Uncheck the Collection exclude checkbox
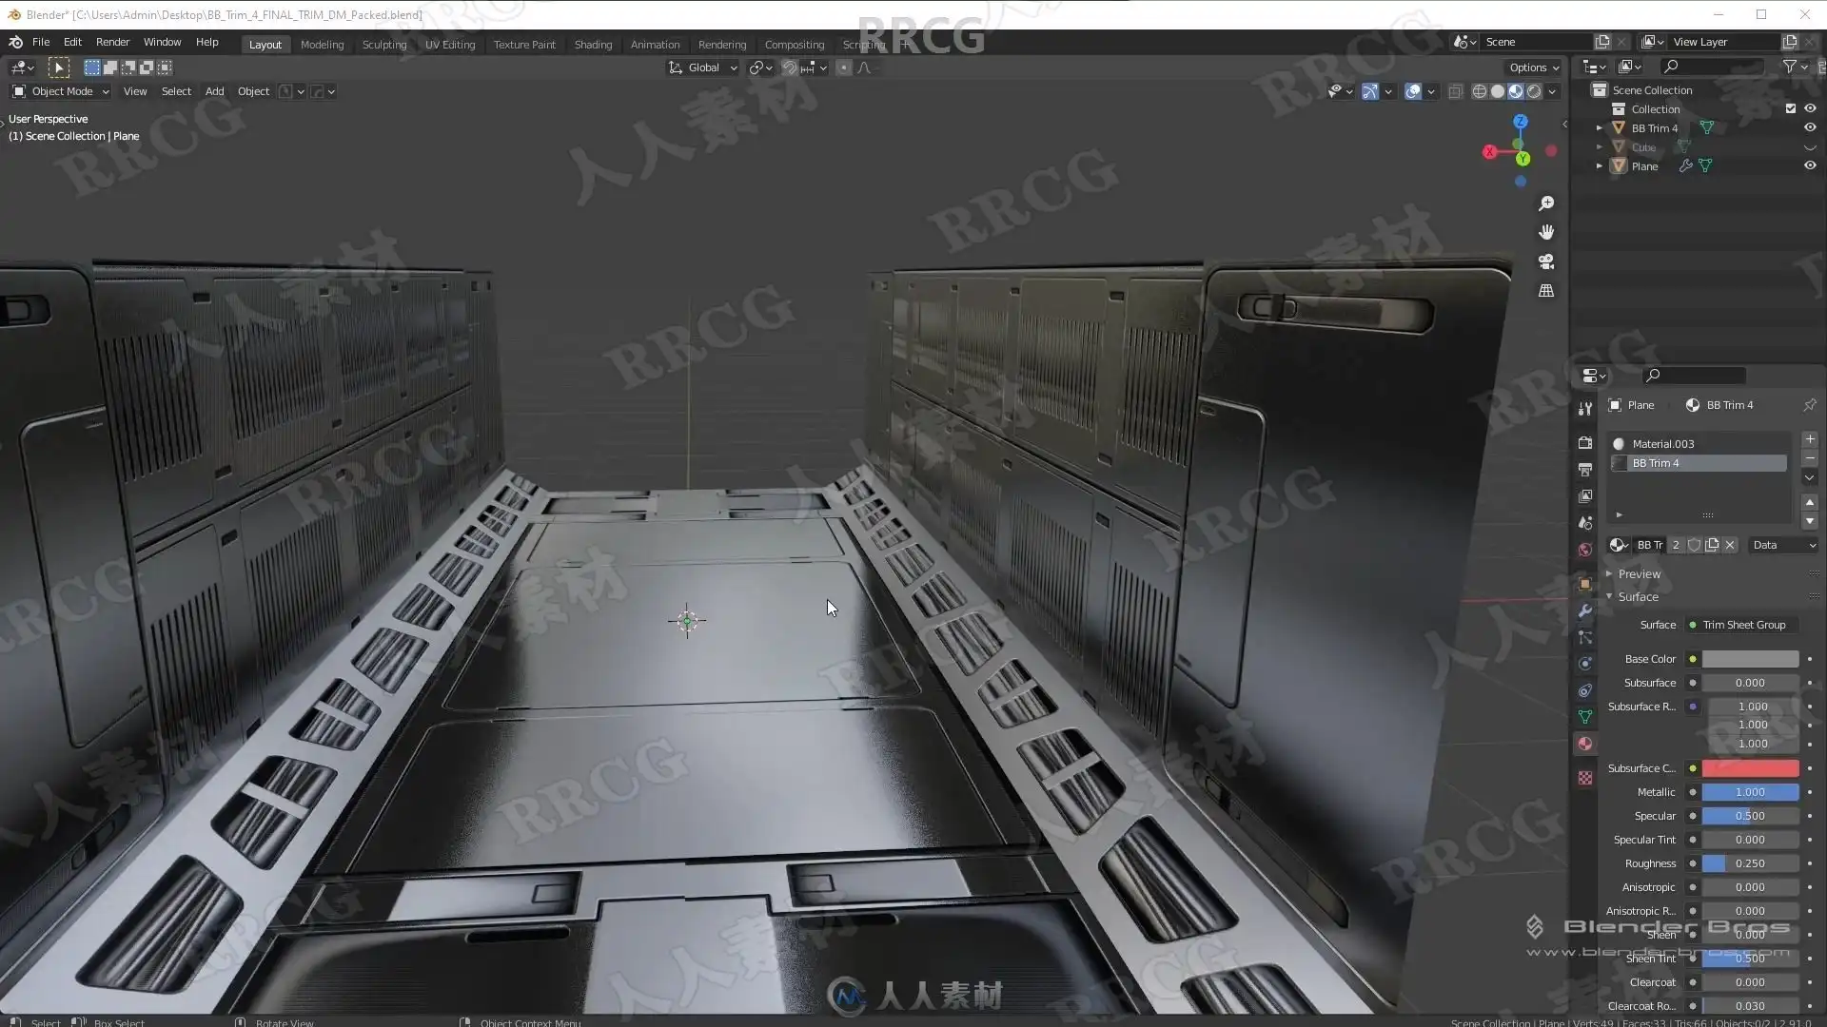Viewport: 1827px width, 1027px height. 1790,108
